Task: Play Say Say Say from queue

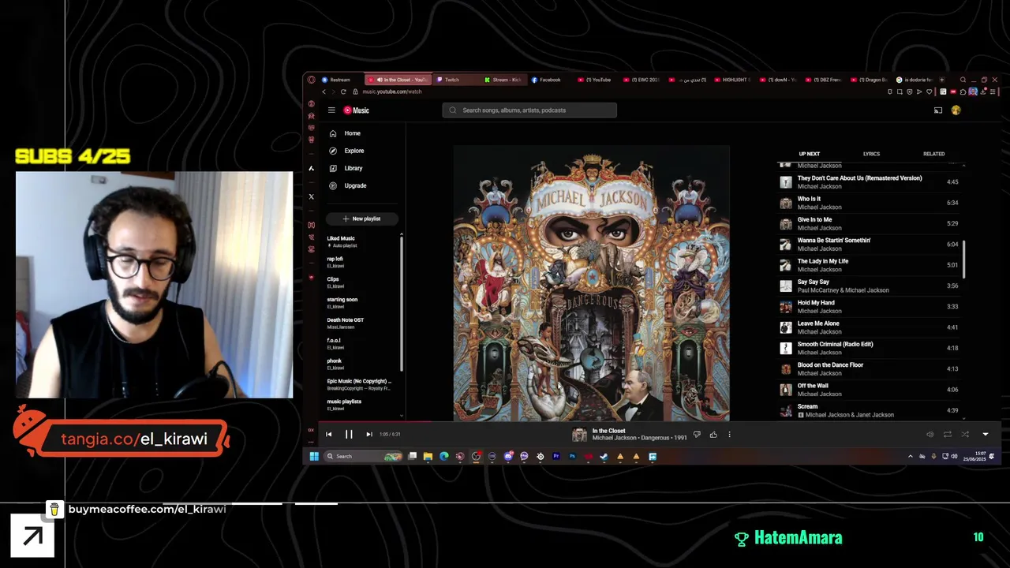Action: point(868,286)
